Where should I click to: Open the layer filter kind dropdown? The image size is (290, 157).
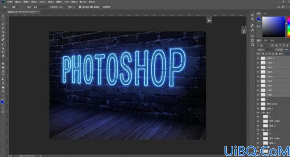tap(263, 45)
